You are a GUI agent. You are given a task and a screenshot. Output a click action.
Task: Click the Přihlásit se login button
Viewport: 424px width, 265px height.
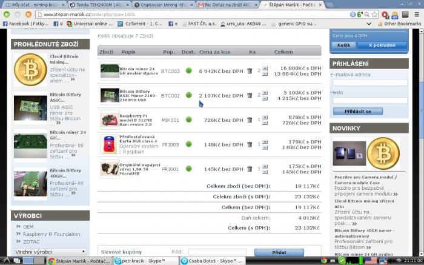[x=358, y=111]
